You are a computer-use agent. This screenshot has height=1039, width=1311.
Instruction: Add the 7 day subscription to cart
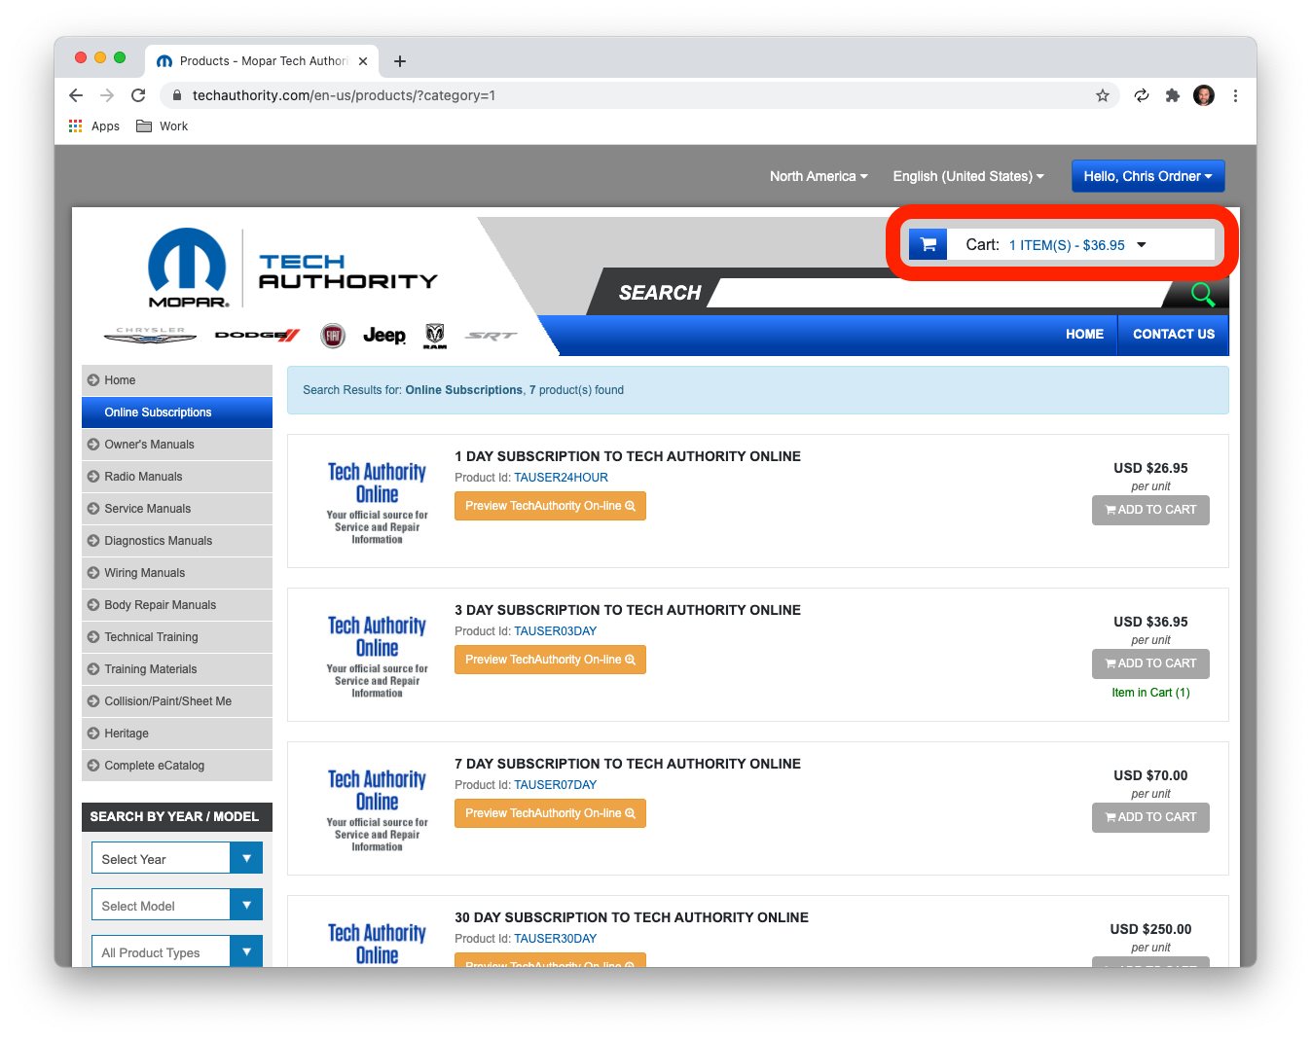1150,817
